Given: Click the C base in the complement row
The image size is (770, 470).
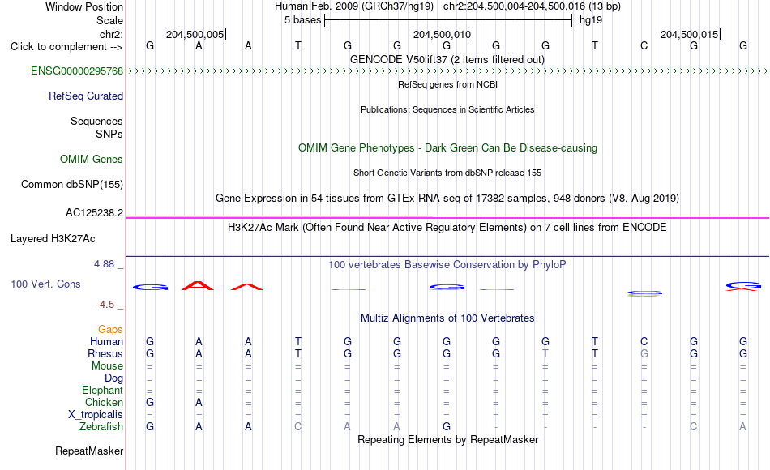Looking at the screenshot, I should click(644, 46).
